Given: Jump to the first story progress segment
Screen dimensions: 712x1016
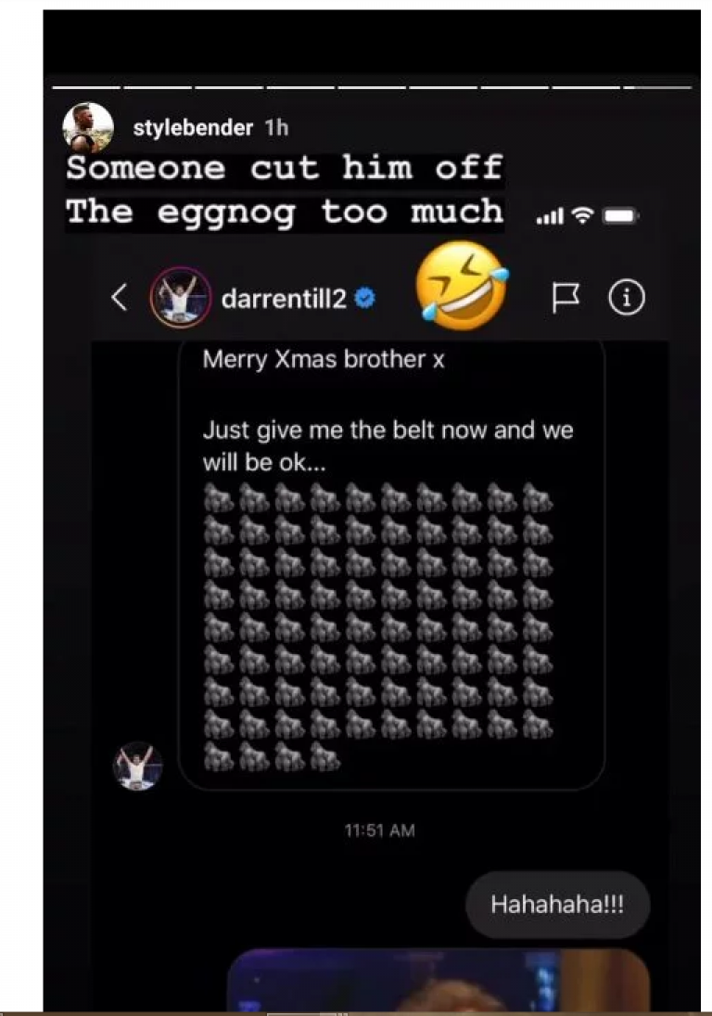Looking at the screenshot, I should (86, 87).
